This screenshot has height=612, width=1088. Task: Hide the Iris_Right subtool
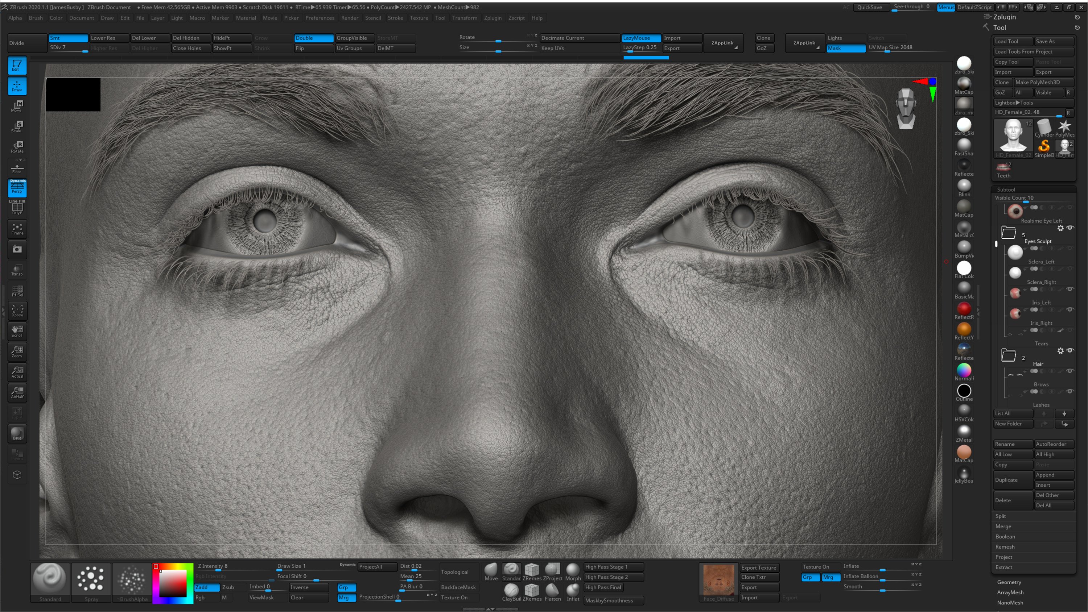(x=1071, y=309)
